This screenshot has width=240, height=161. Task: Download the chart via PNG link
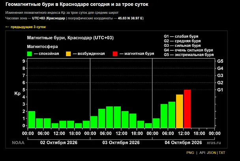tap(190, 153)
